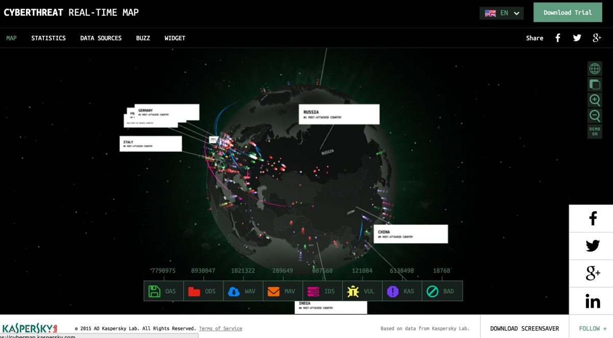Click the CYBERTHREAT REAL-TIME MAP title
The height and width of the screenshot is (338, 613).
tap(71, 12)
